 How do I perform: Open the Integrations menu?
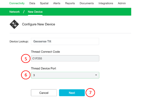[x=106, y=3]
